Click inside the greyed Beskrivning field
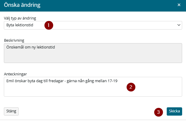The width and height of the screenshot is (186, 123). click(x=93, y=53)
